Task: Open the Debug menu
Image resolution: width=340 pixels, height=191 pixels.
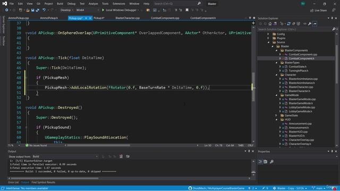Action: (71, 4)
